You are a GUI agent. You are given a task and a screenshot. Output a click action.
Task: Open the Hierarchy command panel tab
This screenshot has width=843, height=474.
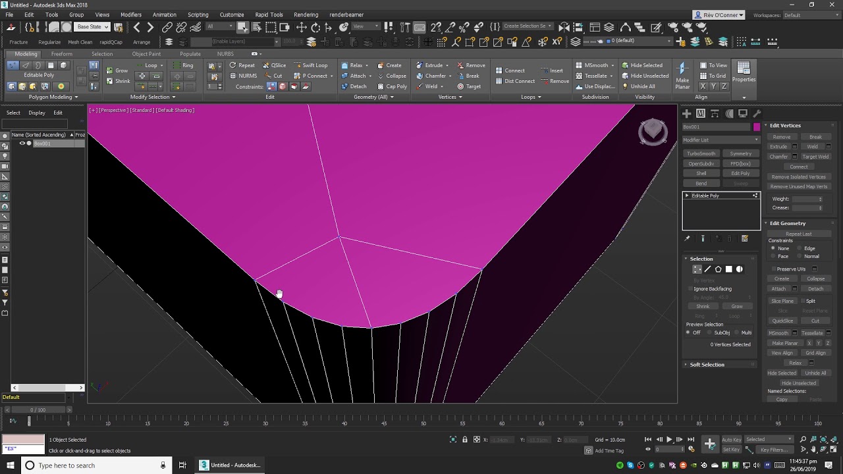pos(715,113)
